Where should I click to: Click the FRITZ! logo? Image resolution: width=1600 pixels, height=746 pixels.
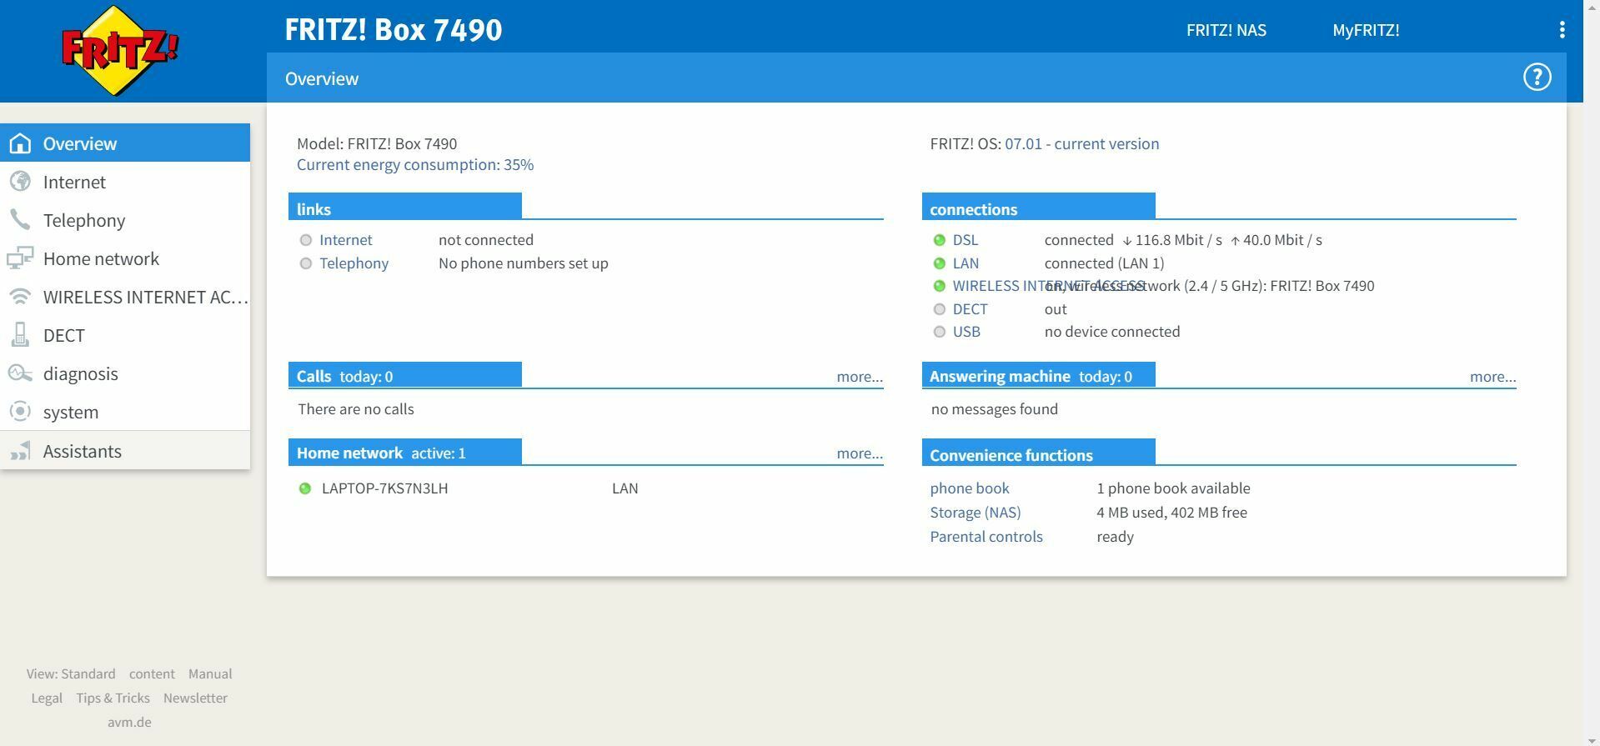pos(121,50)
